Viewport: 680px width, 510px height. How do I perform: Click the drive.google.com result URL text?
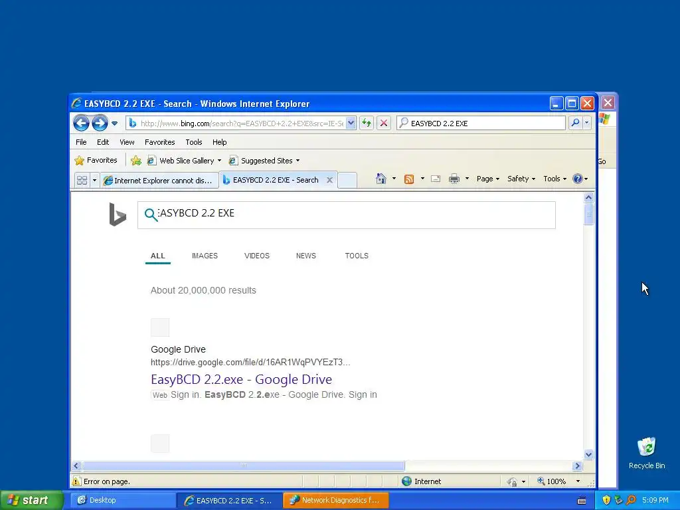(x=250, y=362)
